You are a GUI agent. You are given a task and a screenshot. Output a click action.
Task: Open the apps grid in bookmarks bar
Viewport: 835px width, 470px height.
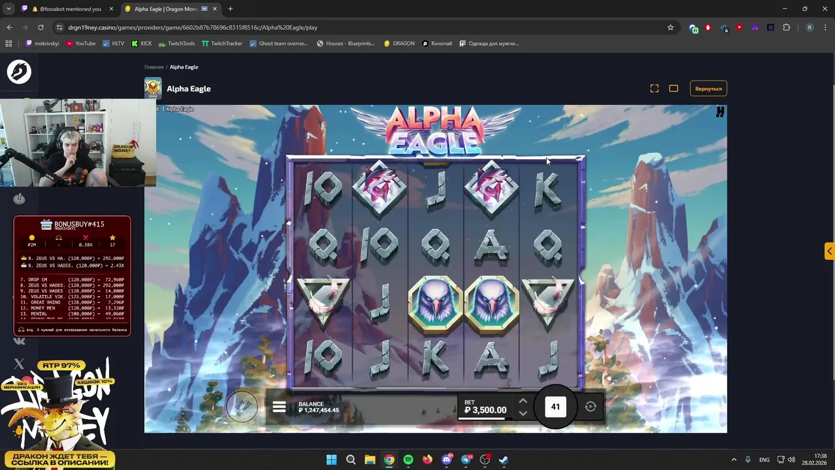(x=8, y=43)
